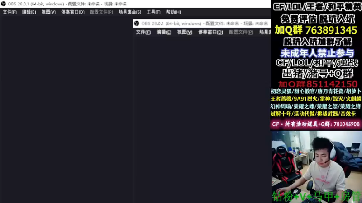The width and height of the screenshot is (362, 203).
Task: Open 编辑(E) menu in nested OBS window
Action: pos(164,32)
